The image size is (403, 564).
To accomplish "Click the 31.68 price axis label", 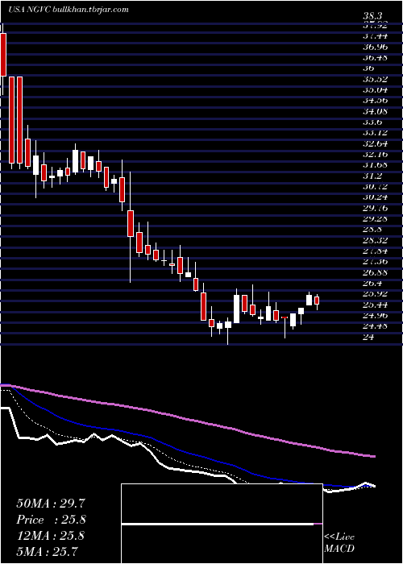I will click(375, 165).
